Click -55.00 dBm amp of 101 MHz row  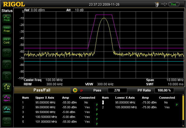tap(69, 122)
